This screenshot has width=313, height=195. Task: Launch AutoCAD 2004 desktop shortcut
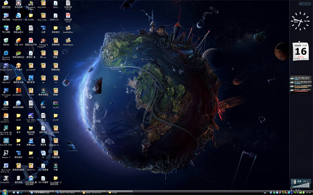6,140
